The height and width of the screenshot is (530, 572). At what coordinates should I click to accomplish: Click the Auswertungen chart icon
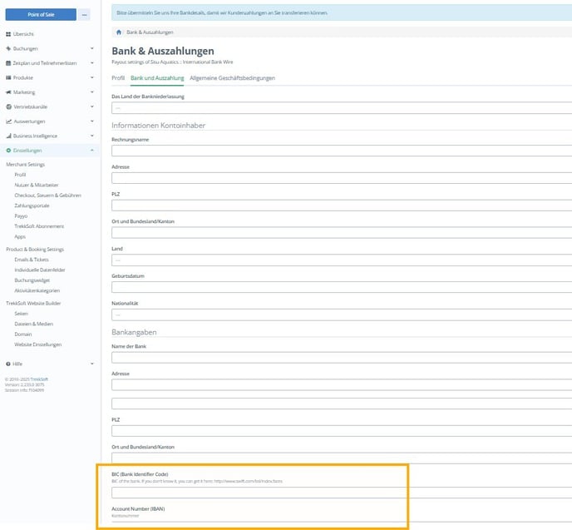point(8,121)
